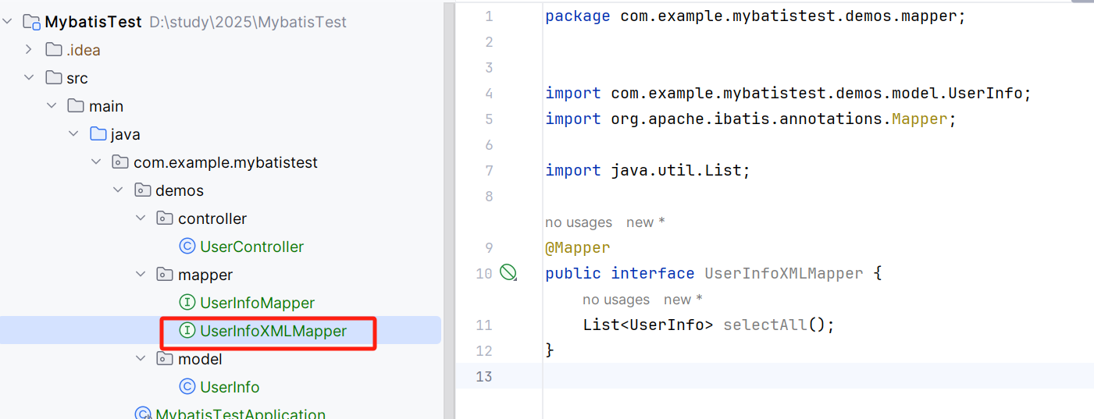The width and height of the screenshot is (1094, 419).
Task: Collapse the mapper package chevron
Action: pyautogui.click(x=141, y=275)
